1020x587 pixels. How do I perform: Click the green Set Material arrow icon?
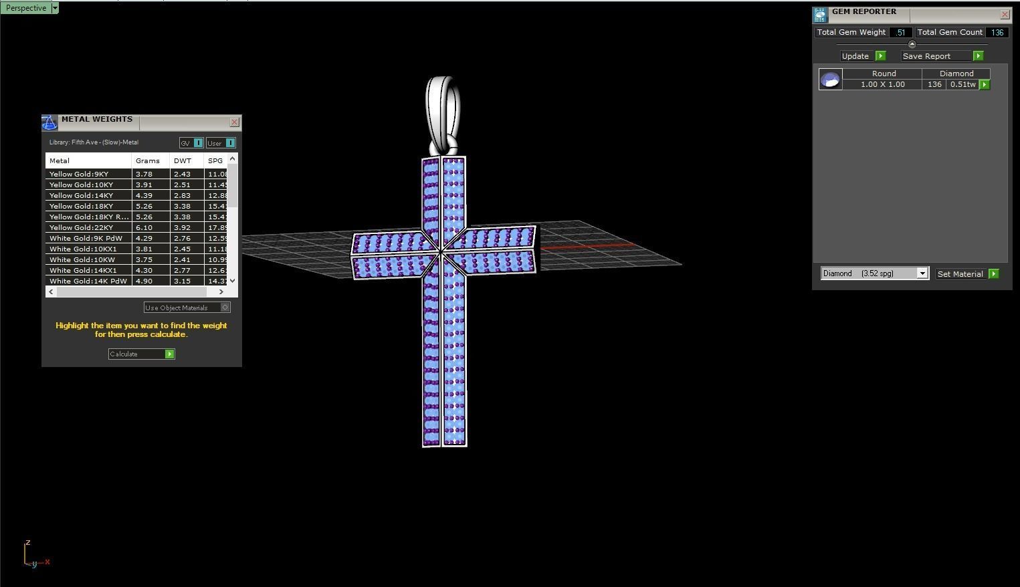993,274
